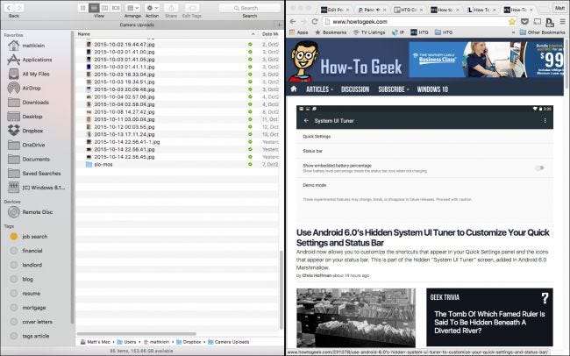Click Users in Finder path bar
Image resolution: width=570 pixels, height=356 pixels.
pyautogui.click(x=126, y=342)
